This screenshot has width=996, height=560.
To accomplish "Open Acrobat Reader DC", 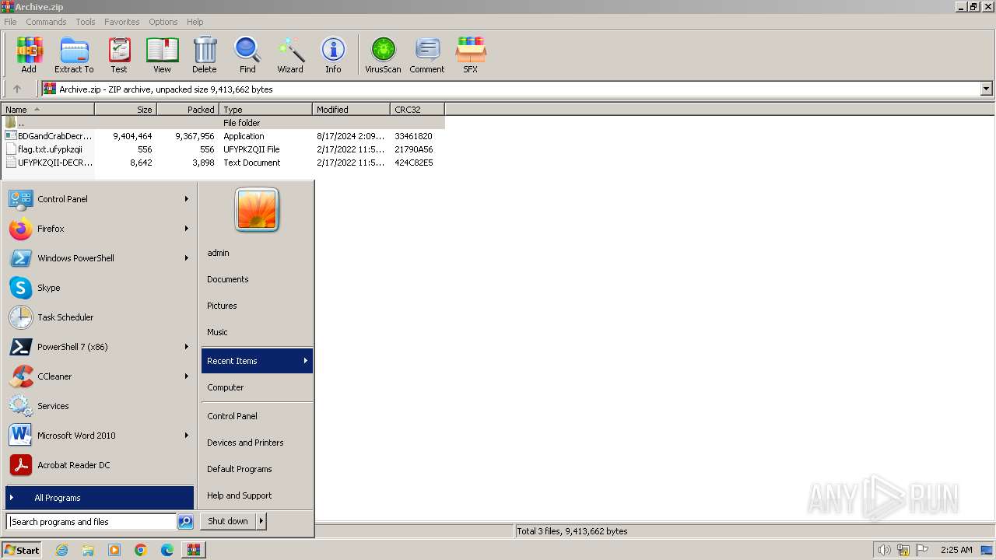I will [x=100, y=465].
